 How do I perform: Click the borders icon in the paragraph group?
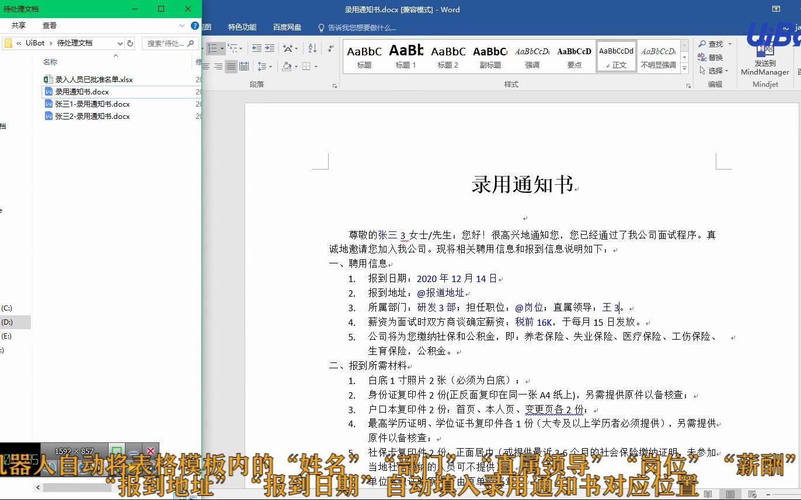[306, 66]
